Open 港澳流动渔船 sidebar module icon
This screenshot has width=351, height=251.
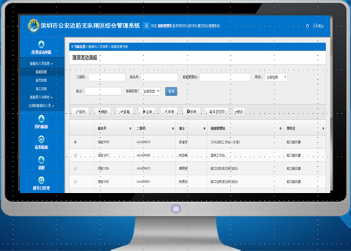[x=41, y=44]
